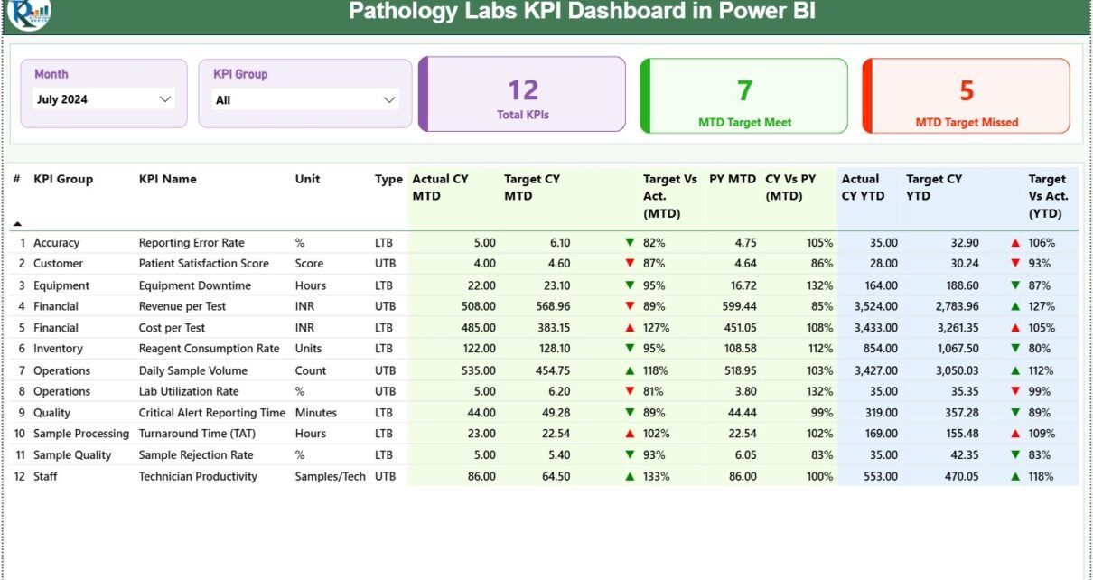Click the Sample Processing KPI group cell
The image size is (1093, 580).
click(x=81, y=434)
